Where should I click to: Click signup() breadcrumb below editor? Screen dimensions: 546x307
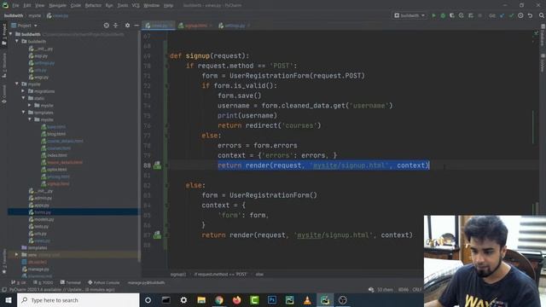[x=178, y=275]
